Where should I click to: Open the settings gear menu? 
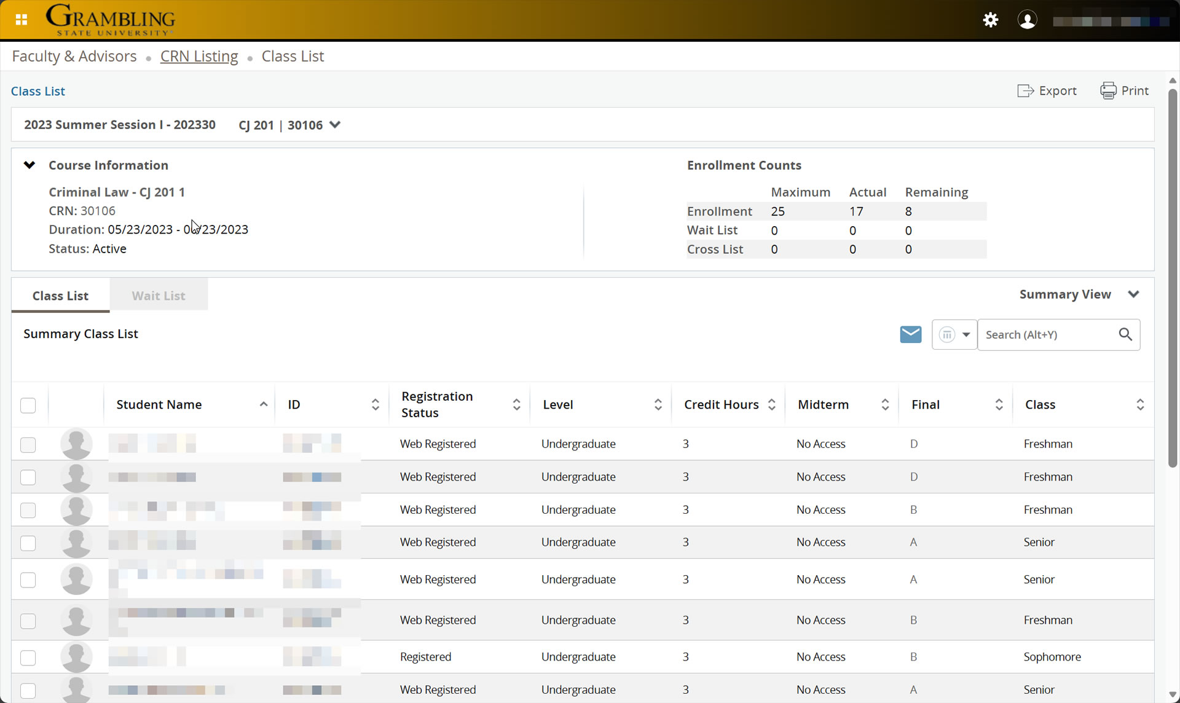pyautogui.click(x=990, y=20)
